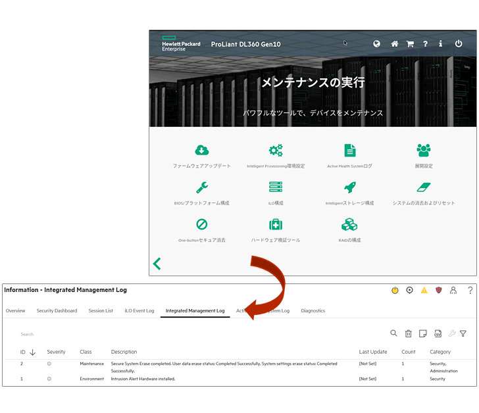Clear the log with trash can icon

(409, 333)
